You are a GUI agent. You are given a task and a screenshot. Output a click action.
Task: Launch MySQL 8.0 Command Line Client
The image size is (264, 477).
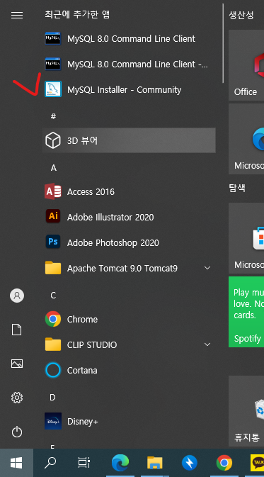click(x=129, y=39)
